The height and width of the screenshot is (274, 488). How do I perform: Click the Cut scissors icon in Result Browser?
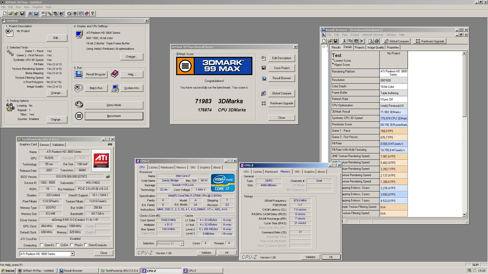pyautogui.click(x=344, y=41)
